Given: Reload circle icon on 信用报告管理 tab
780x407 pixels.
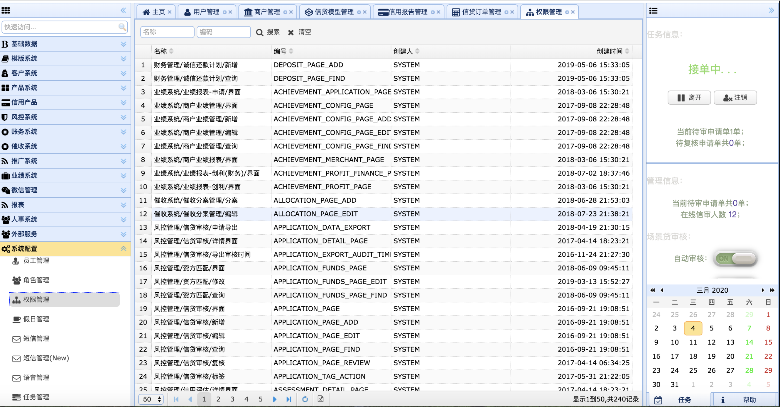Looking at the screenshot, I should click(433, 12).
